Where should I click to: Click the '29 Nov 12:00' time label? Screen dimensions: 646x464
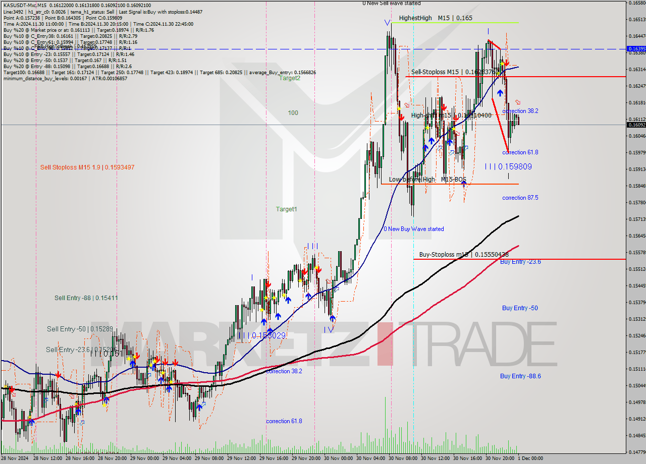(x=243, y=458)
